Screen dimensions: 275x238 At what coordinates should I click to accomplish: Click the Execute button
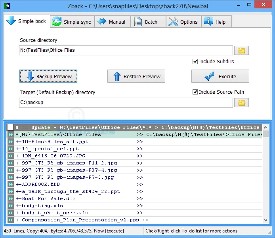click(x=220, y=76)
